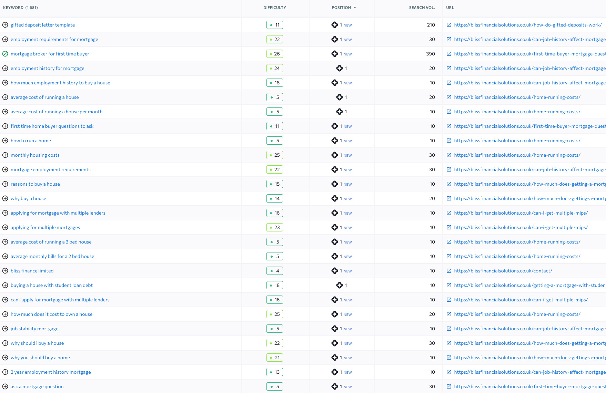Open keyword 'can i apply for mortgage with multiple lenders'
Screen dimensions: 606x393
point(60,300)
